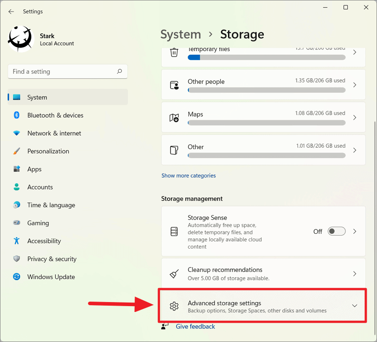Open the Other people storage details

coord(264,84)
